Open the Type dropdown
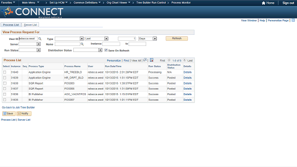 pyautogui.click(x=69, y=39)
